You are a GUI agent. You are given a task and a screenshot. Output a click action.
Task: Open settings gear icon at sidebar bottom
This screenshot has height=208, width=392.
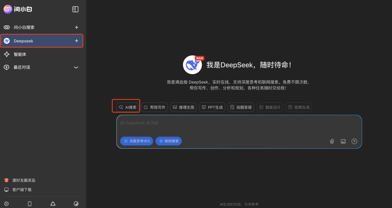[7, 204]
